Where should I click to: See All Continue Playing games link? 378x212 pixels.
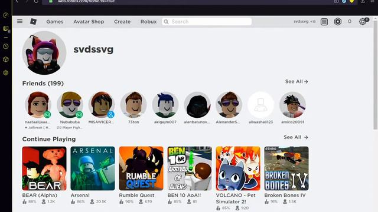(x=296, y=137)
